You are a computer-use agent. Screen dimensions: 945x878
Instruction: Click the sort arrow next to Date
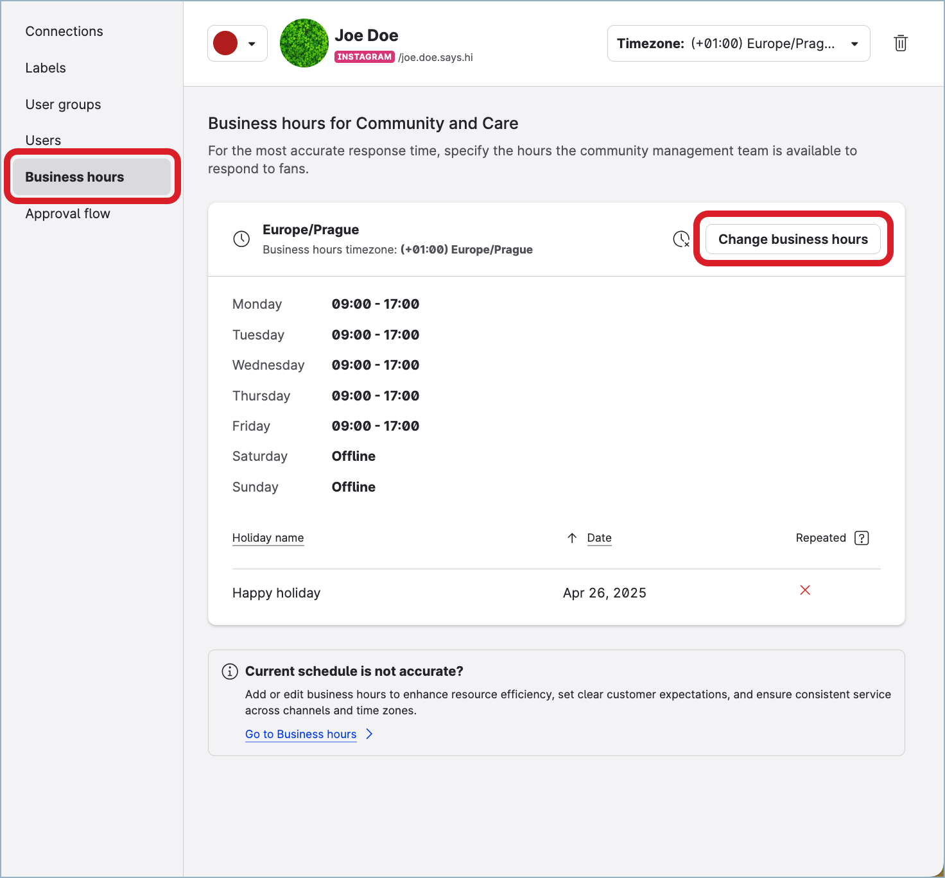(x=572, y=538)
